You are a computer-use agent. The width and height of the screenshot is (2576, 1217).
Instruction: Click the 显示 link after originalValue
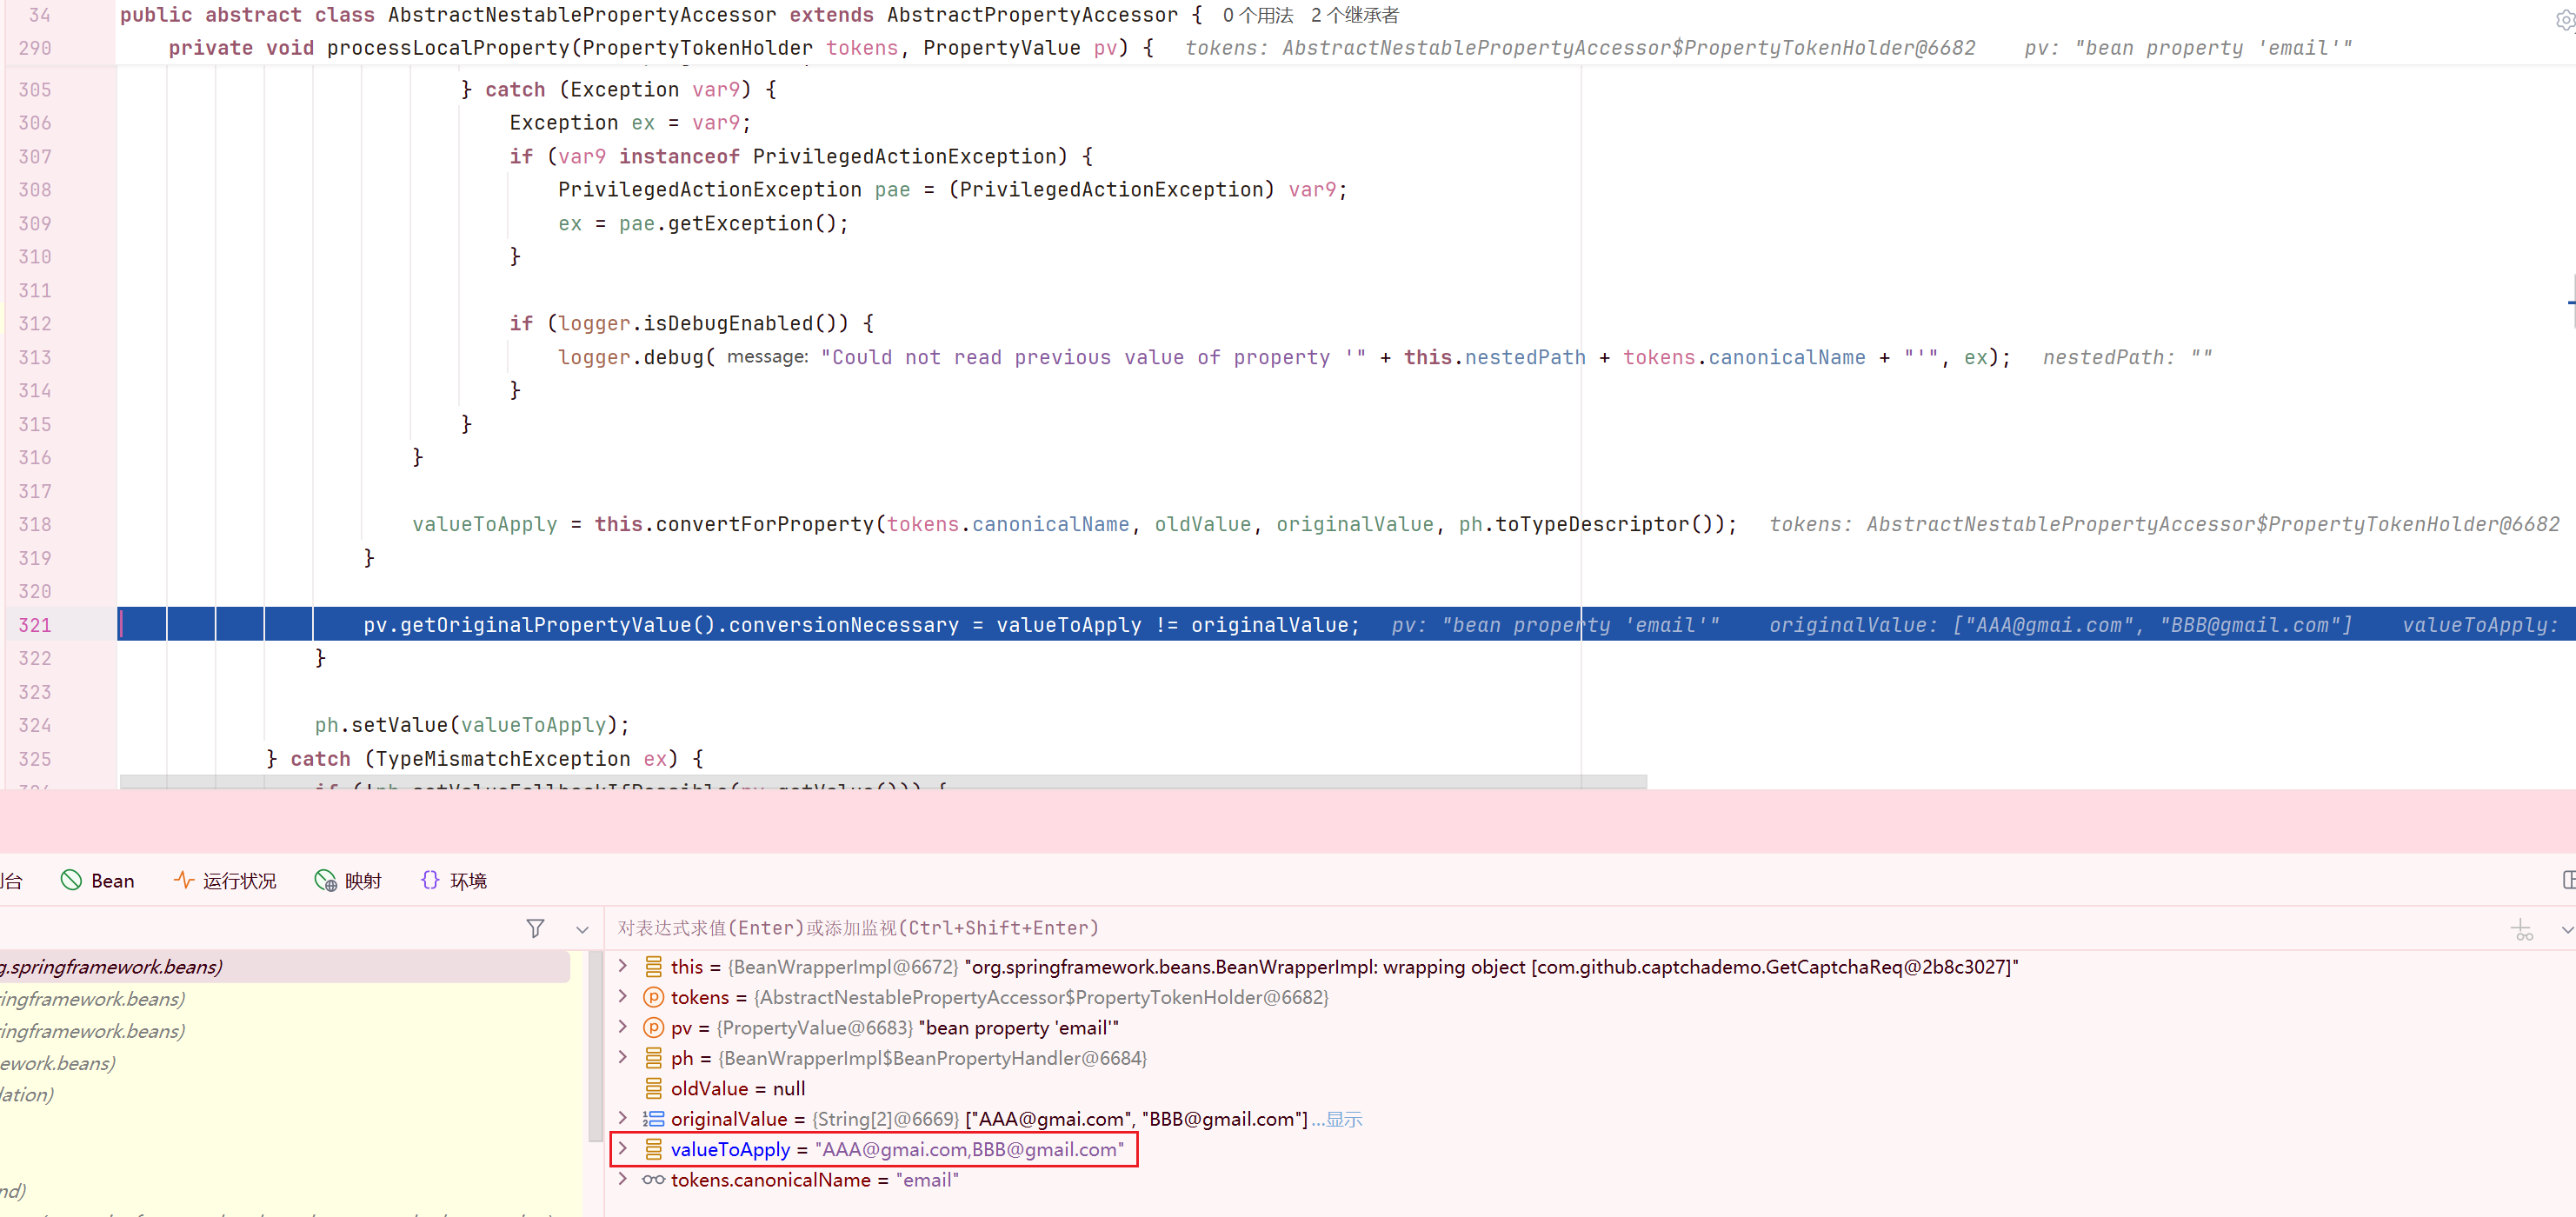point(1343,1119)
